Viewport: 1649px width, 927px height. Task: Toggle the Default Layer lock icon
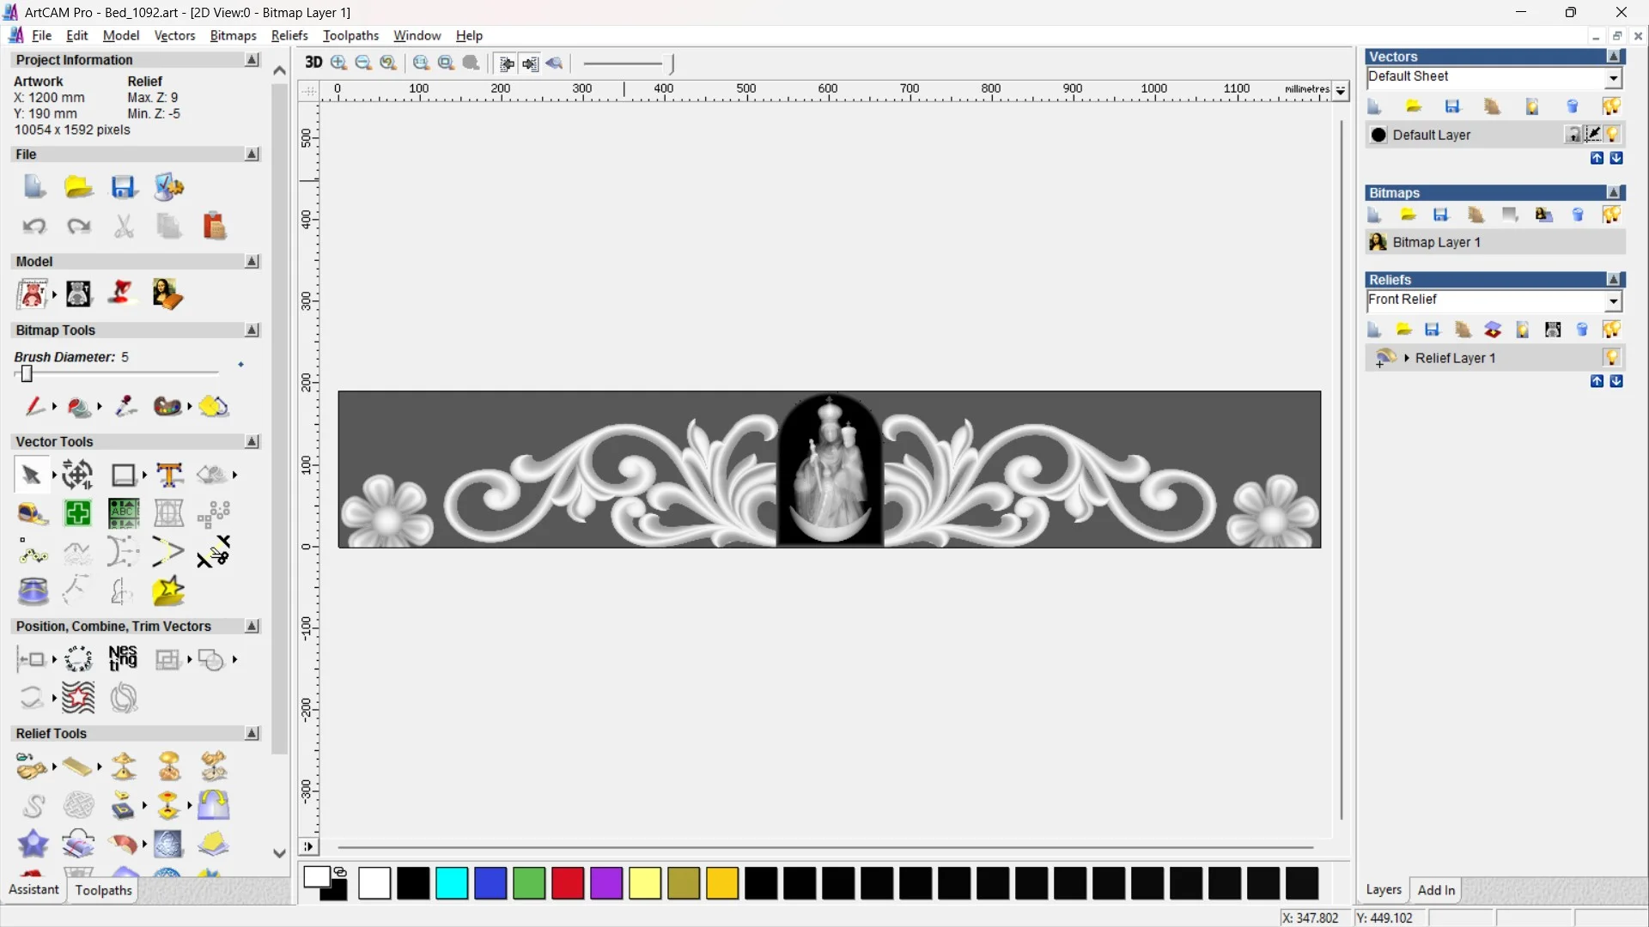point(1573,135)
